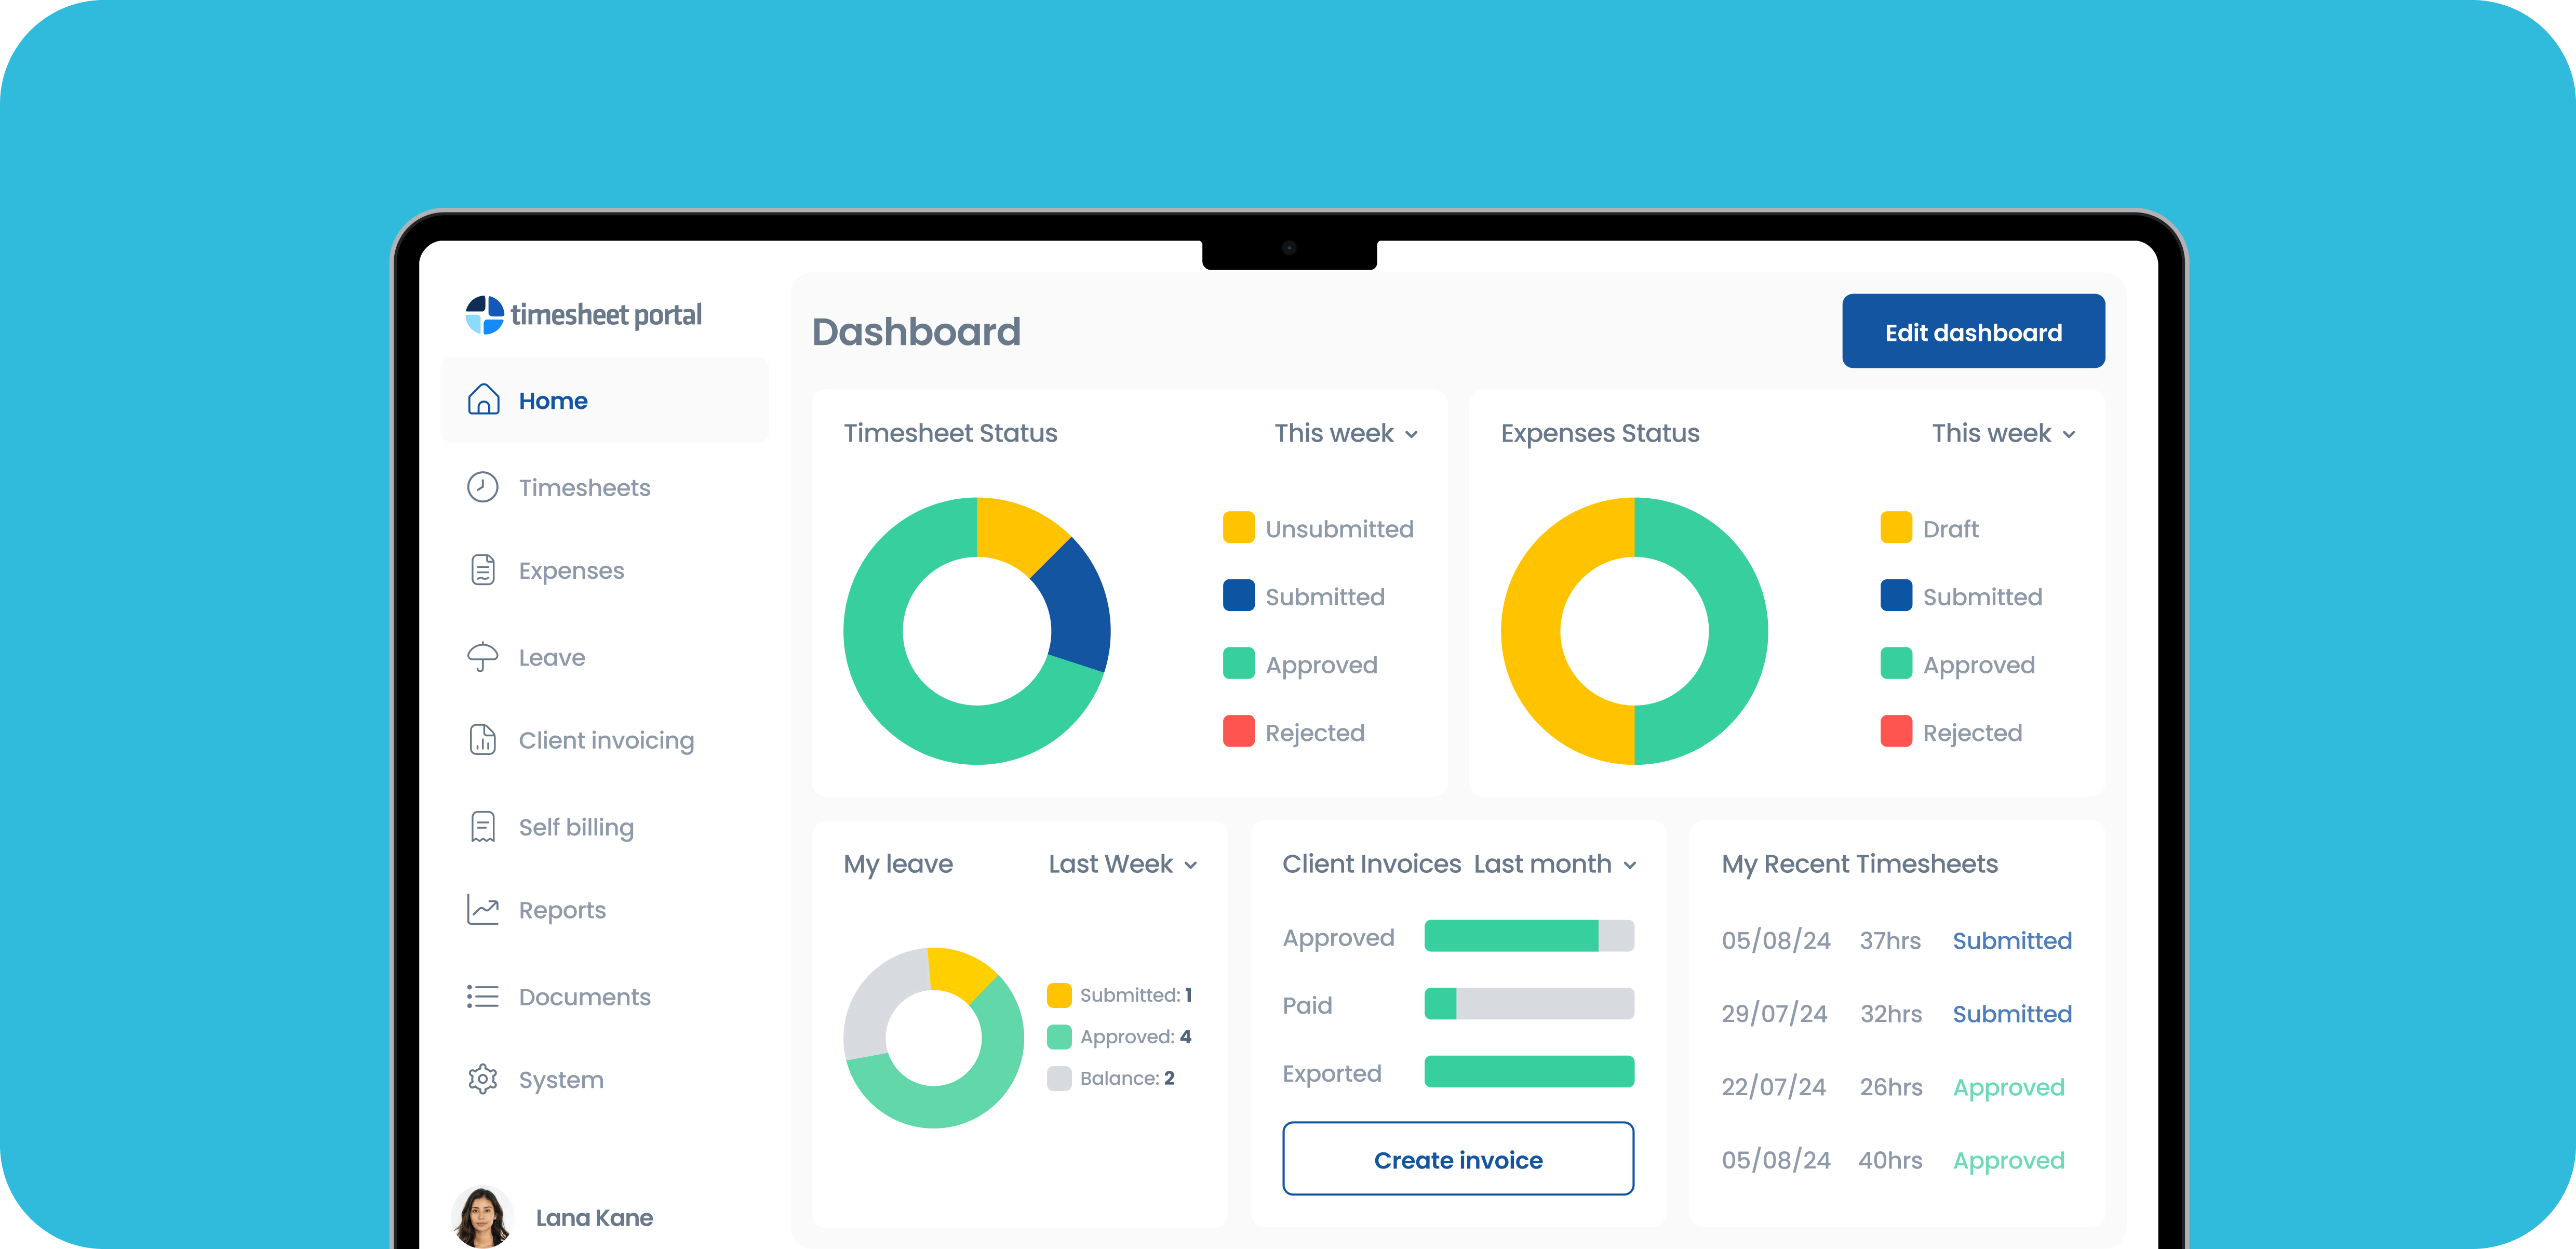Click Submitted blue swatch in Expenses legend

1896,595
